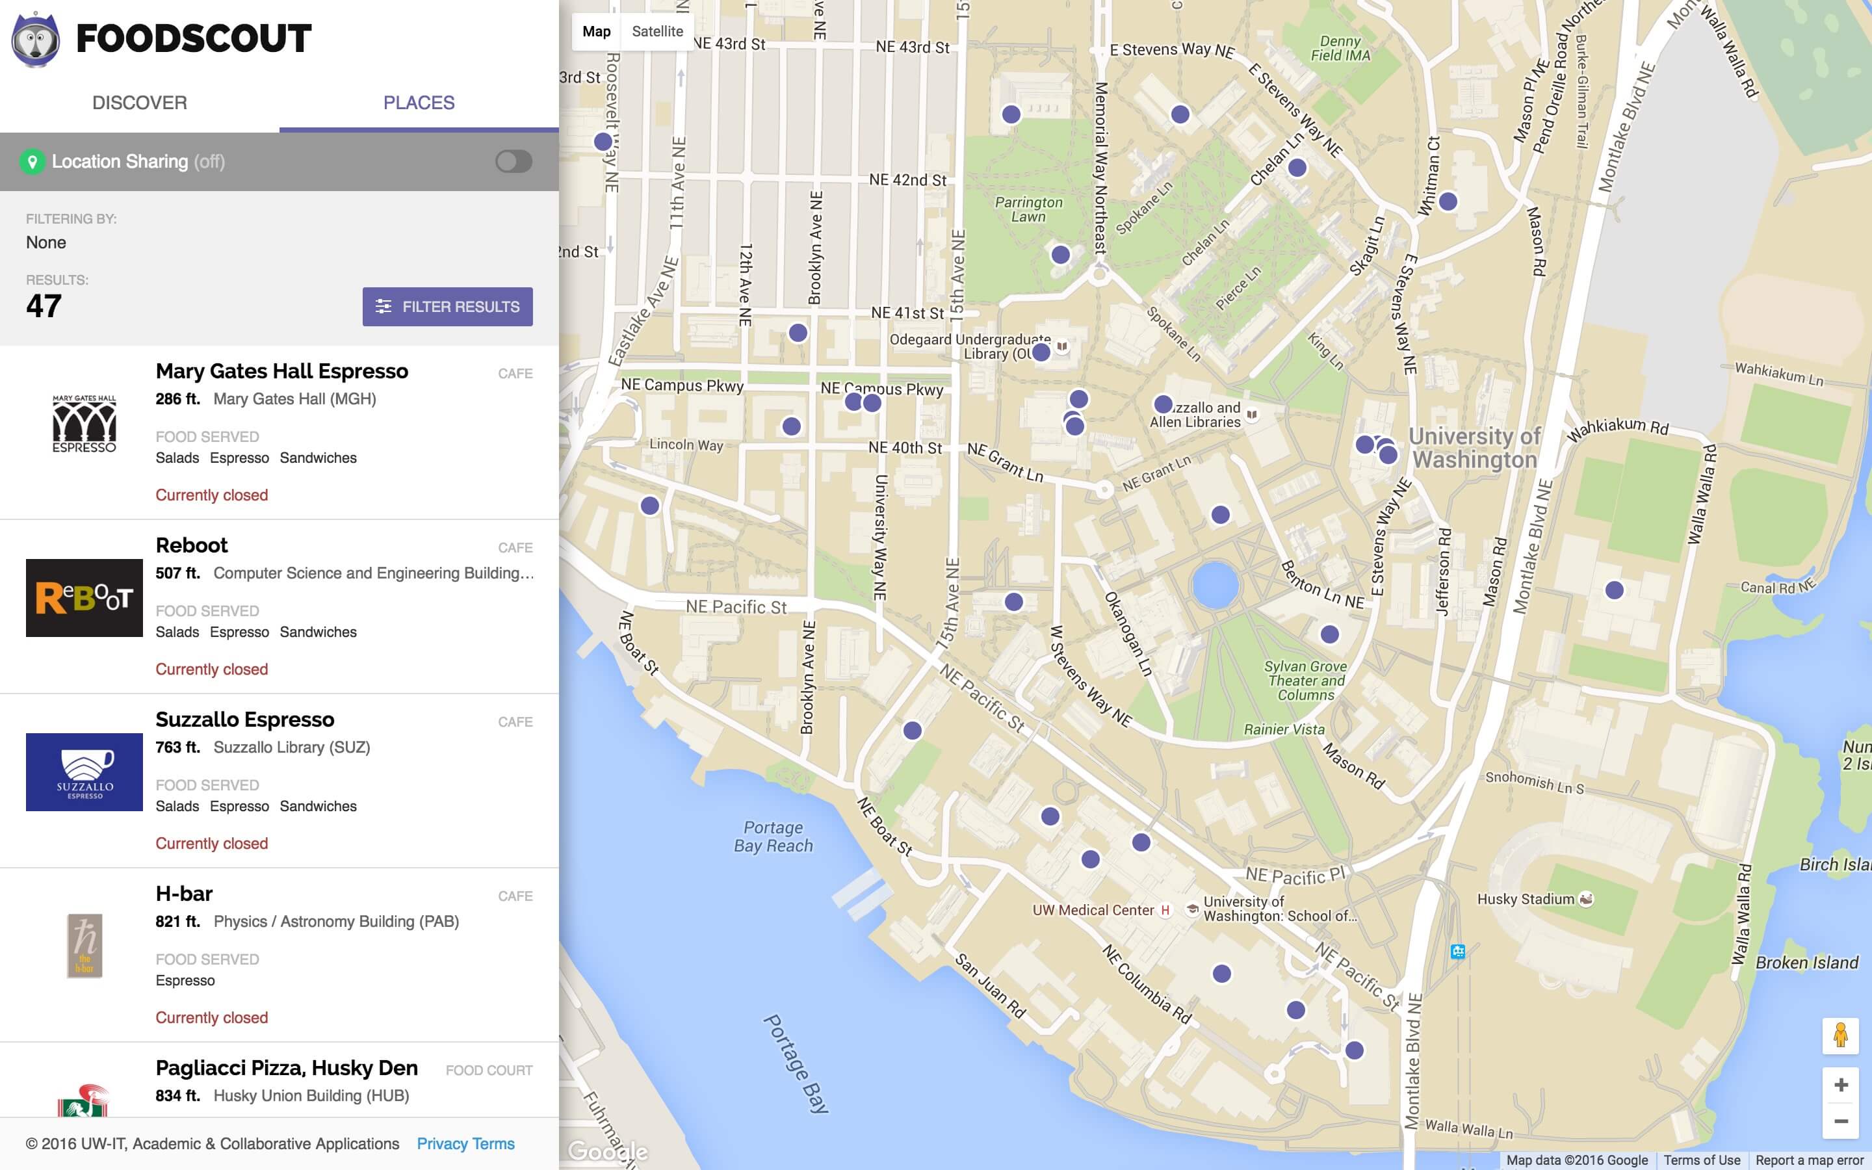Turn on the Location Sharing switch
The image size is (1872, 1170).
coord(513,162)
